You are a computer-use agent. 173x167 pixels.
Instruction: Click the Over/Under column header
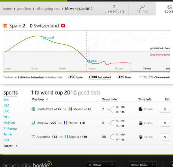tap(110, 99)
